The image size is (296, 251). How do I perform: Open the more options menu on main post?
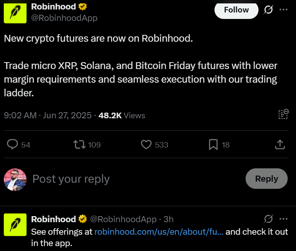tap(283, 10)
